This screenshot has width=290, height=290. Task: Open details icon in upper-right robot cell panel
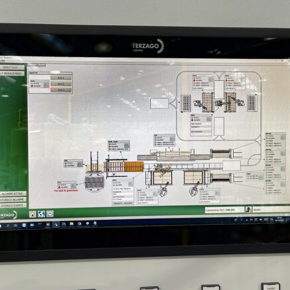(242, 79)
